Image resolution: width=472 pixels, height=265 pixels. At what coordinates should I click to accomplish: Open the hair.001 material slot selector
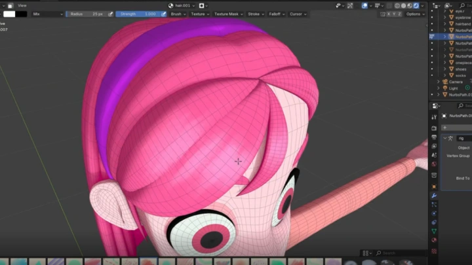[x=182, y=6]
